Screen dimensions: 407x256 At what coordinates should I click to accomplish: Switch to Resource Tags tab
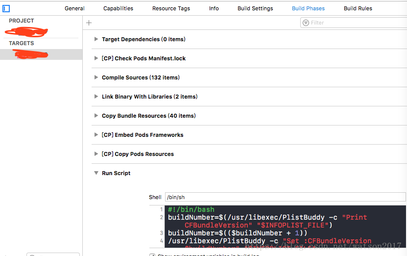171,8
